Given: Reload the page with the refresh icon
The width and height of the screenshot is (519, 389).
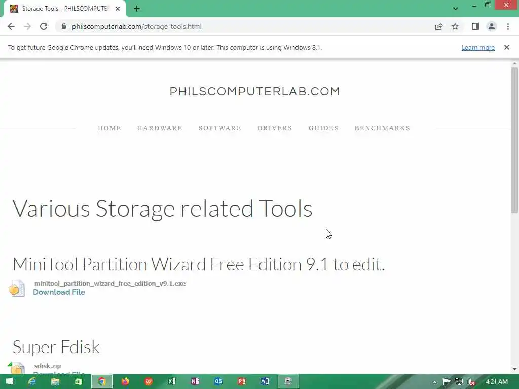Looking at the screenshot, I should tap(44, 26).
